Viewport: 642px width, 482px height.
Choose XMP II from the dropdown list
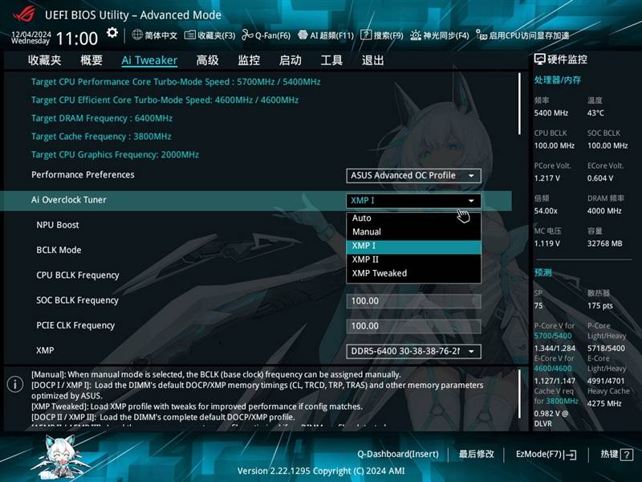pyautogui.click(x=365, y=259)
